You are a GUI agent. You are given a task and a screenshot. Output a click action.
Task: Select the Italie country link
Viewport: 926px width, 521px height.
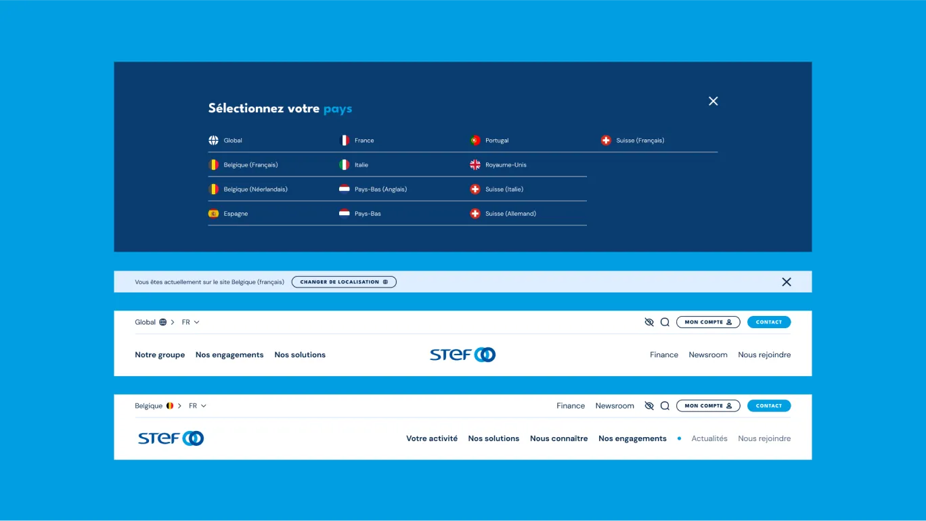coord(361,165)
